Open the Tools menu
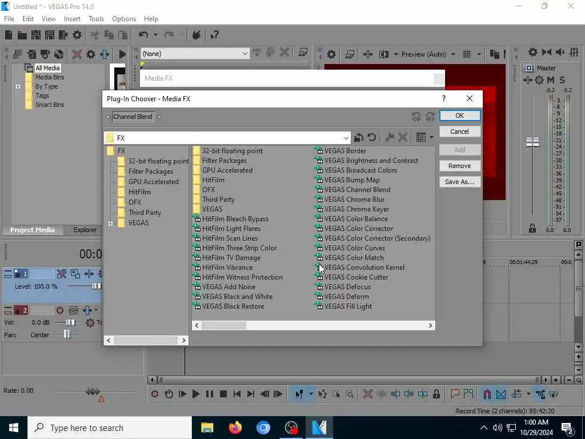This screenshot has width=585, height=439. point(96,19)
